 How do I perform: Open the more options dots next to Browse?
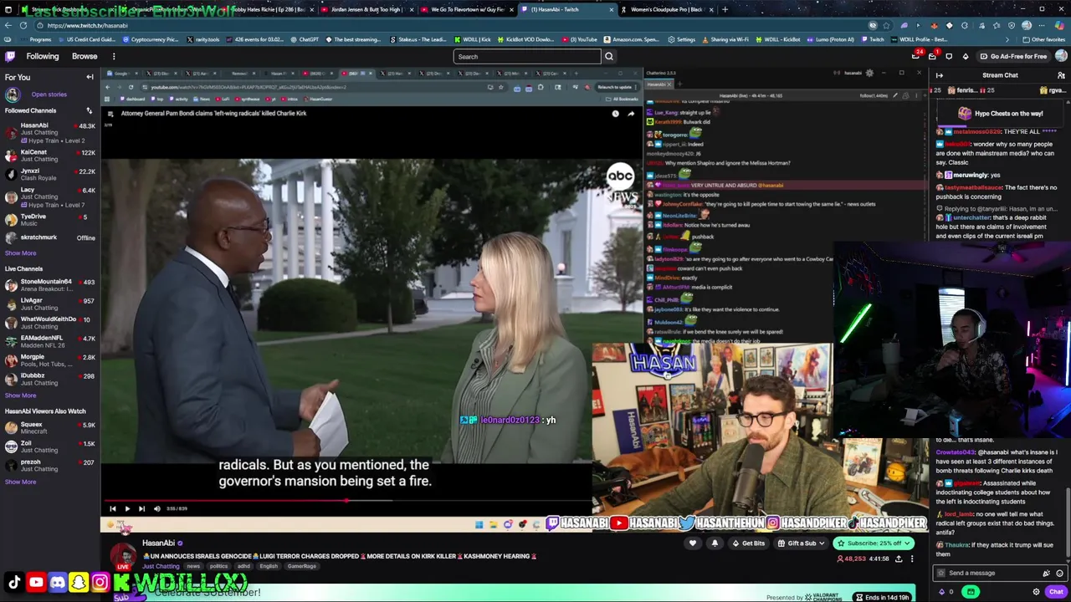coord(114,56)
